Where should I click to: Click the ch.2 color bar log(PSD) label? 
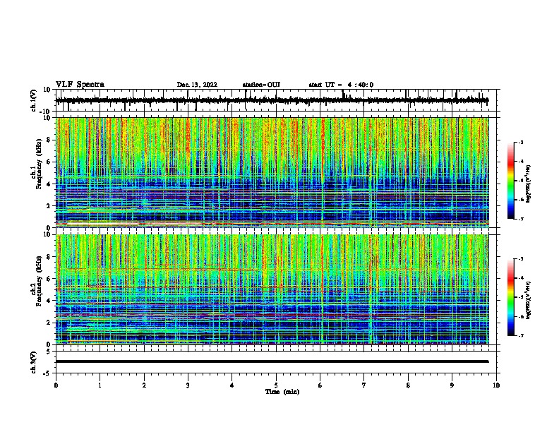click(529, 300)
